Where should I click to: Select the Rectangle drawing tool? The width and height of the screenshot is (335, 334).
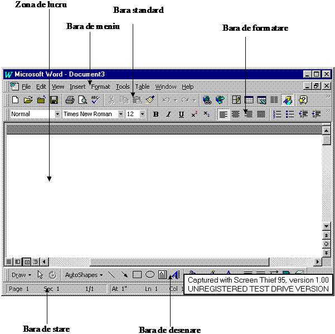pos(137,275)
